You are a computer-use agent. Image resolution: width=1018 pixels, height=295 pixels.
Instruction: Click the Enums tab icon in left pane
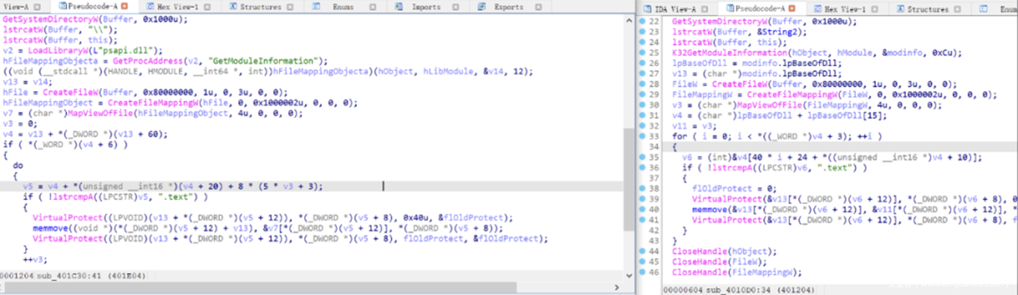(316, 7)
